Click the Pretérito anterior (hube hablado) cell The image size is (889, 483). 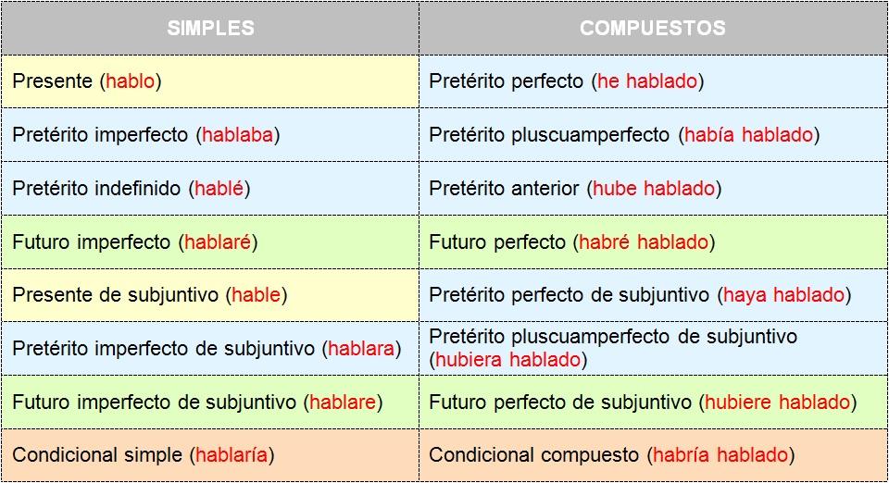[653, 189]
